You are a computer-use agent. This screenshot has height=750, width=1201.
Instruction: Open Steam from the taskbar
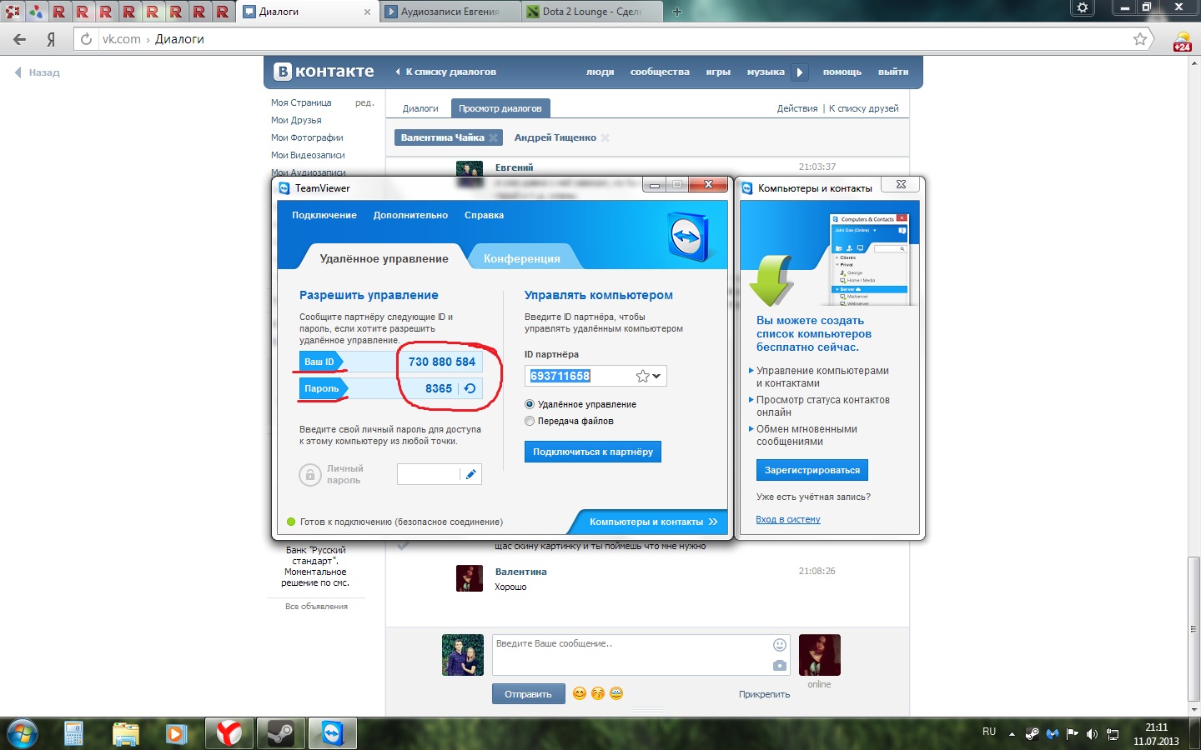click(x=280, y=734)
